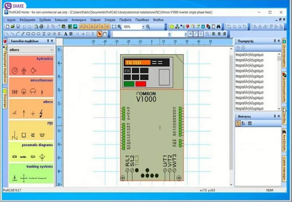Open the Αρχείο menu

11,20
